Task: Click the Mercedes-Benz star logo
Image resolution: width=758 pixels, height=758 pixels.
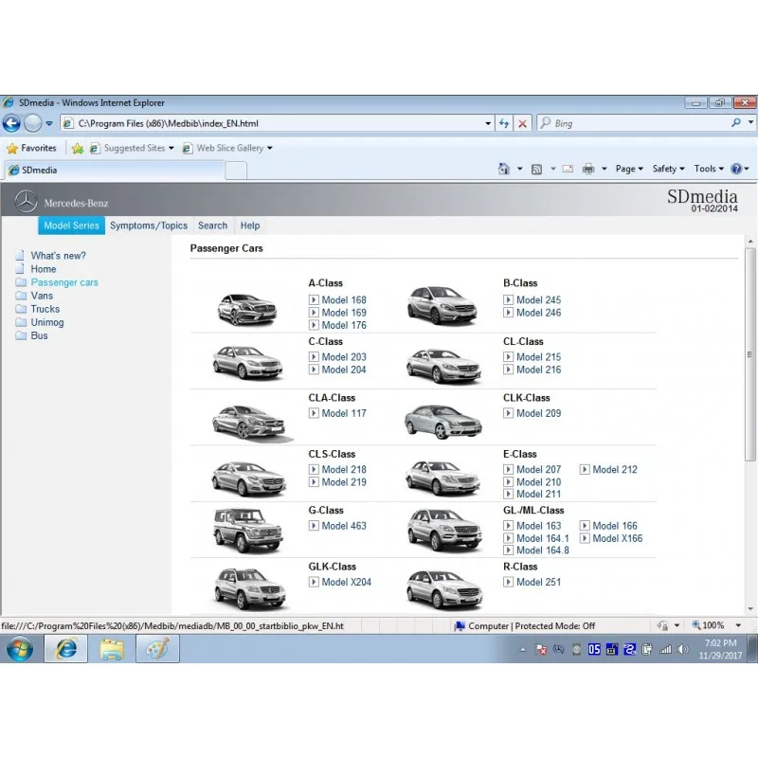Action: click(27, 202)
